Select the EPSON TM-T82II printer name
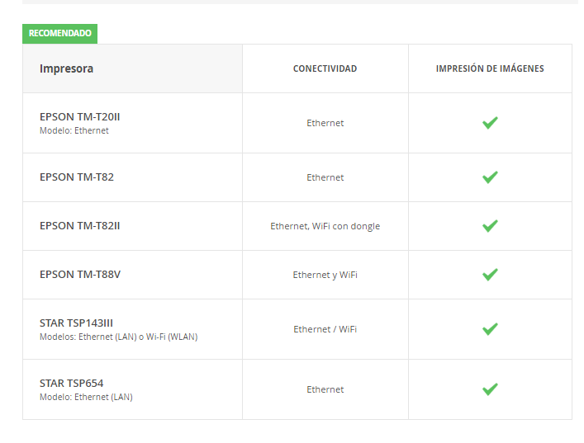This screenshot has width=584, height=443. [x=79, y=226]
